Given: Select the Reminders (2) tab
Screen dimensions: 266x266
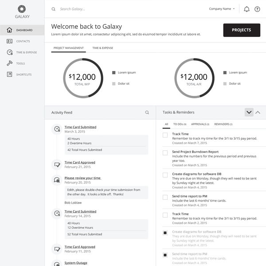Looking at the screenshot, I should [x=223, y=124].
